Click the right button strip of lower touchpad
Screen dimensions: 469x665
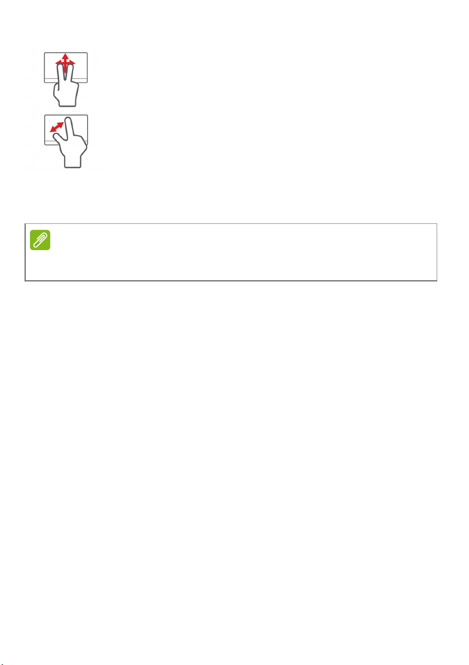pyautogui.click(x=84, y=142)
